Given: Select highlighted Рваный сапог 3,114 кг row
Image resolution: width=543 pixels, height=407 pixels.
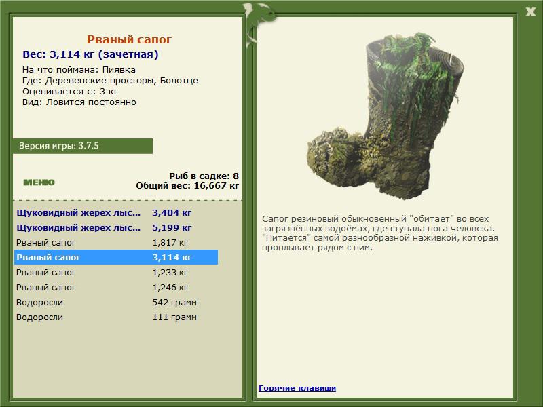Looking at the screenshot, I should click(x=116, y=258).
